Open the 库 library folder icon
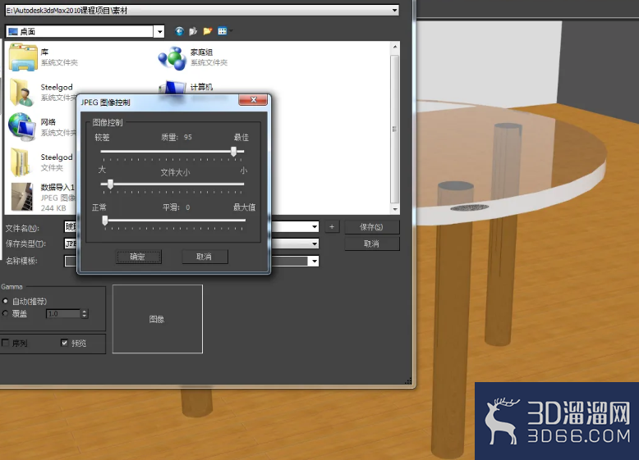The height and width of the screenshot is (460, 639). 23,57
